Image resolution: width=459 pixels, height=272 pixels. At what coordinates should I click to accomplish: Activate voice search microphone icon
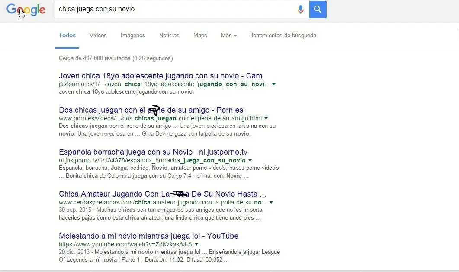300,10
